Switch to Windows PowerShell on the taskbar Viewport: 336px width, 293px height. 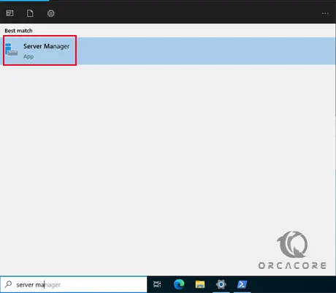click(242, 284)
